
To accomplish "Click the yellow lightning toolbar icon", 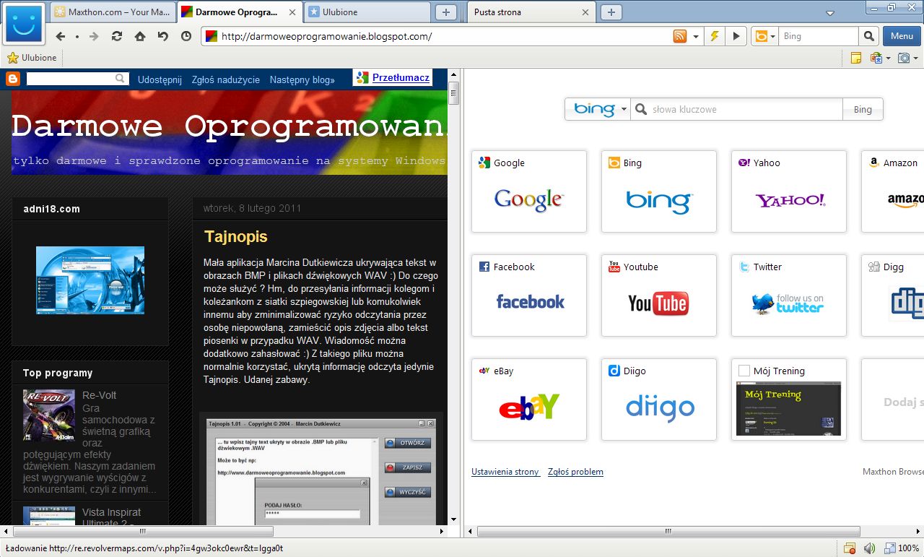I will pyautogui.click(x=715, y=36).
